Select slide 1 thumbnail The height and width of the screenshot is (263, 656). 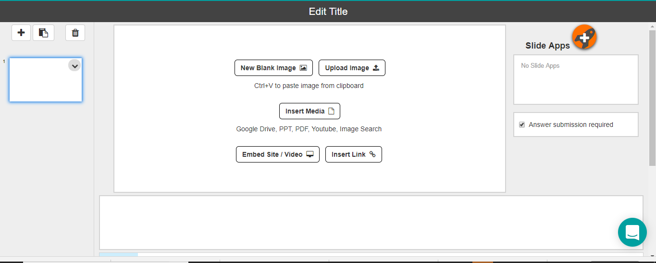[x=46, y=80]
